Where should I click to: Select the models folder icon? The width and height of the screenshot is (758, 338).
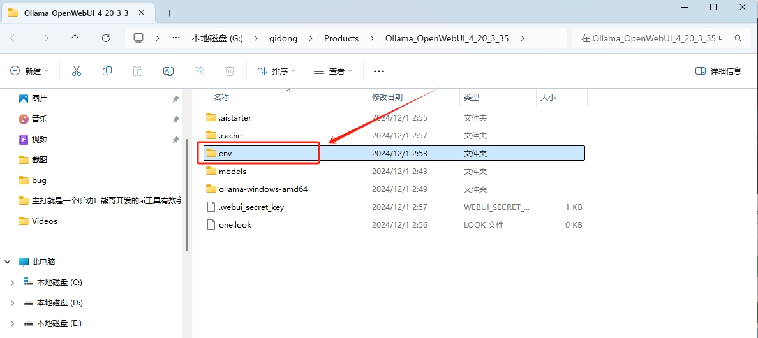click(211, 171)
